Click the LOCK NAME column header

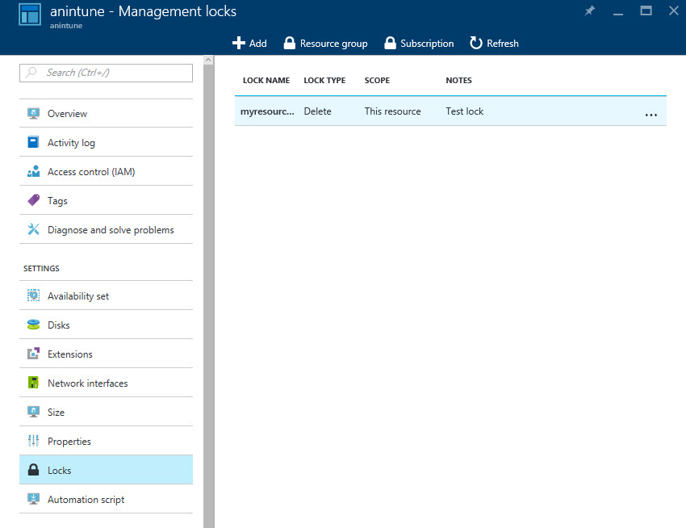(266, 80)
